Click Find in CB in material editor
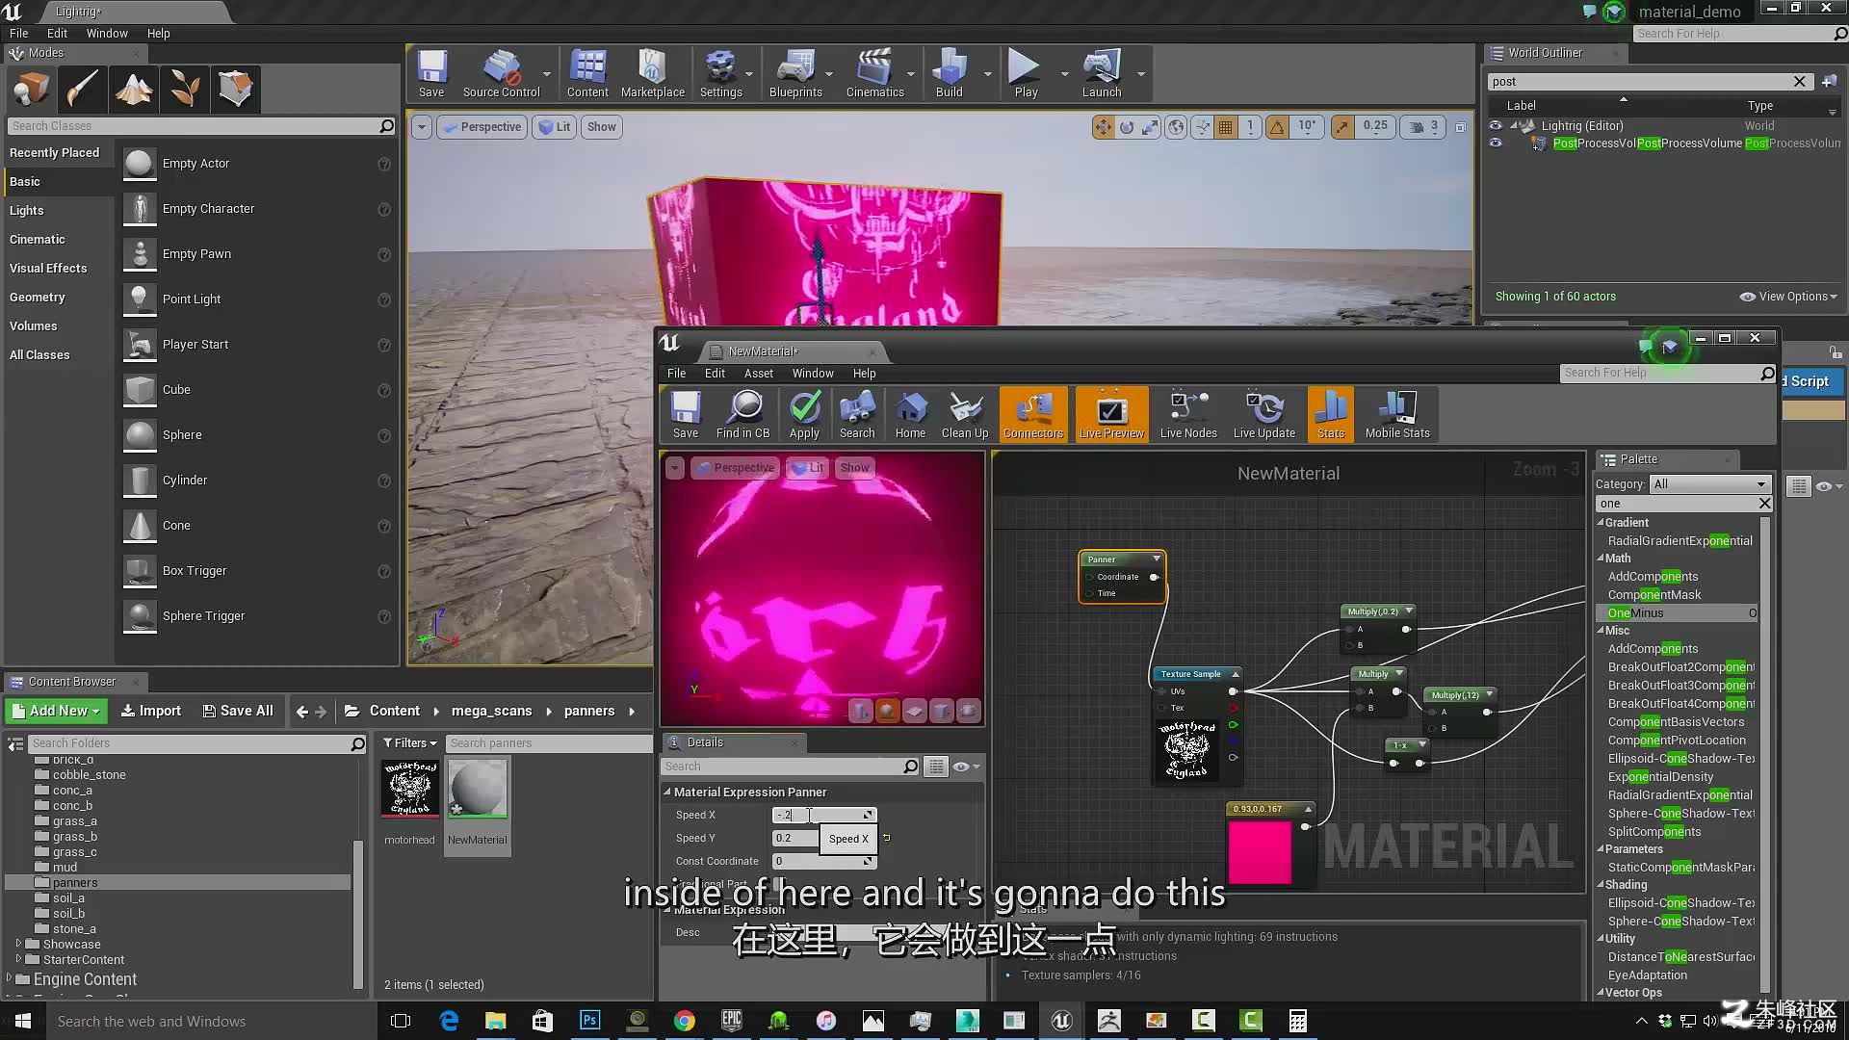 pos(743,415)
